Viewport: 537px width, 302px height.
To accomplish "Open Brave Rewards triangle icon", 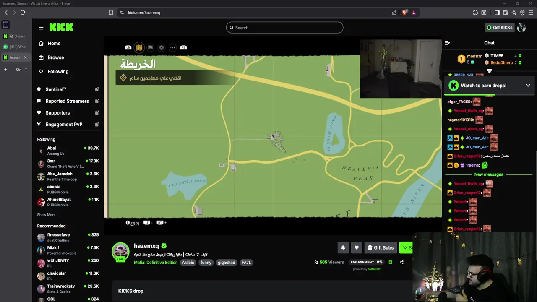I will tap(414, 13).
